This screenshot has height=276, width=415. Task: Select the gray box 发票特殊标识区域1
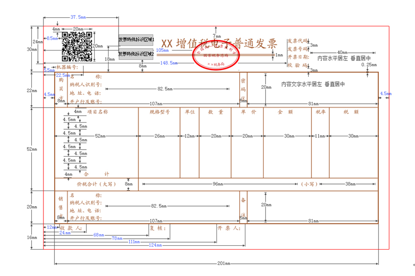(136, 40)
